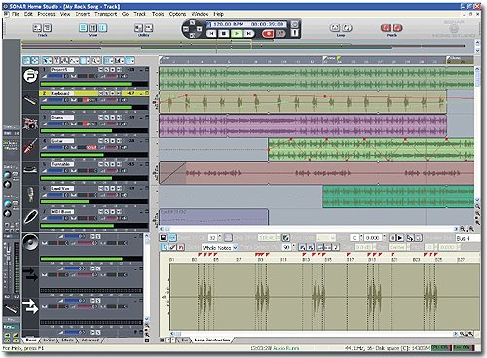The width and height of the screenshot is (487, 358).
Task: Click the Drums track drum kit icon
Action: tap(31, 124)
